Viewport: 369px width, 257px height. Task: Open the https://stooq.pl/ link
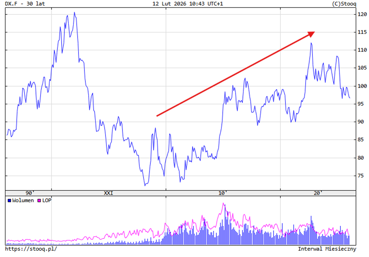coord(31,248)
